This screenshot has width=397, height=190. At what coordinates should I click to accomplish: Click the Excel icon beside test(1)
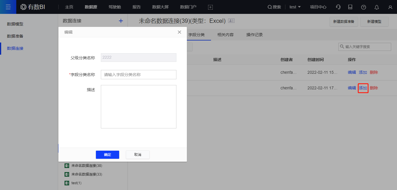coord(66,183)
